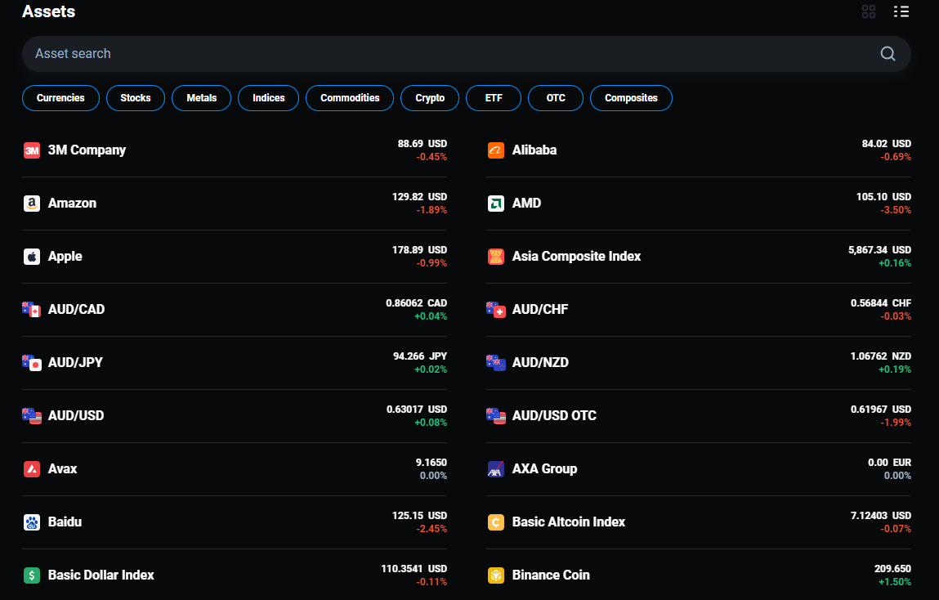Click the AUD/CHF flag pair icon
This screenshot has height=600, width=939.
tap(496, 310)
